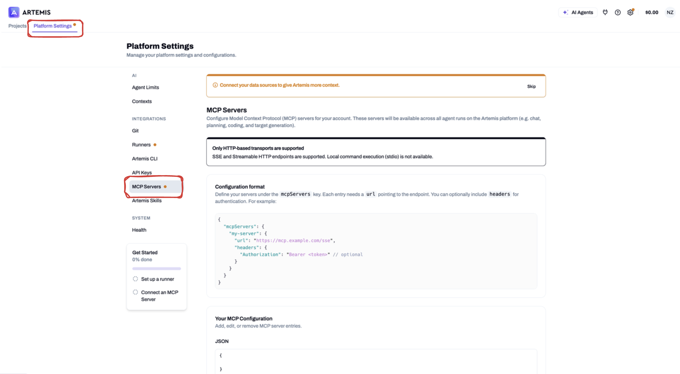Click the $0.00 balance
The height and width of the screenshot is (374, 680).
pyautogui.click(x=652, y=12)
